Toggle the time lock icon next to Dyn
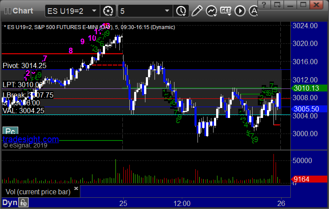 click(23, 202)
